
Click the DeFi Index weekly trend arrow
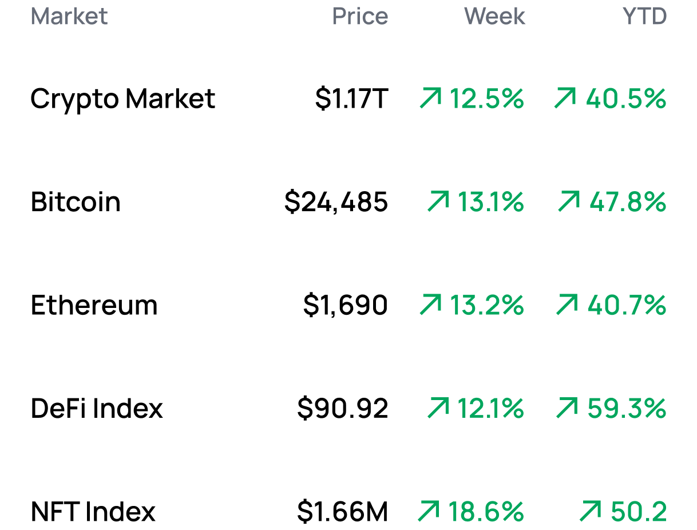point(438,408)
